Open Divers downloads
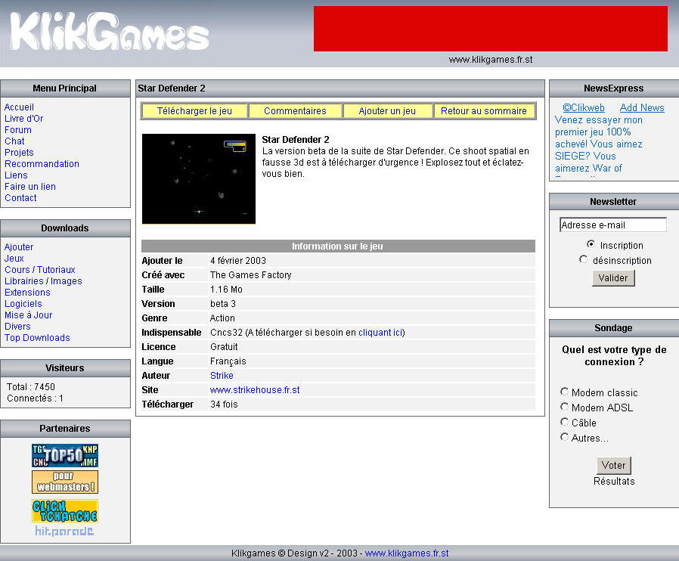 (x=17, y=327)
